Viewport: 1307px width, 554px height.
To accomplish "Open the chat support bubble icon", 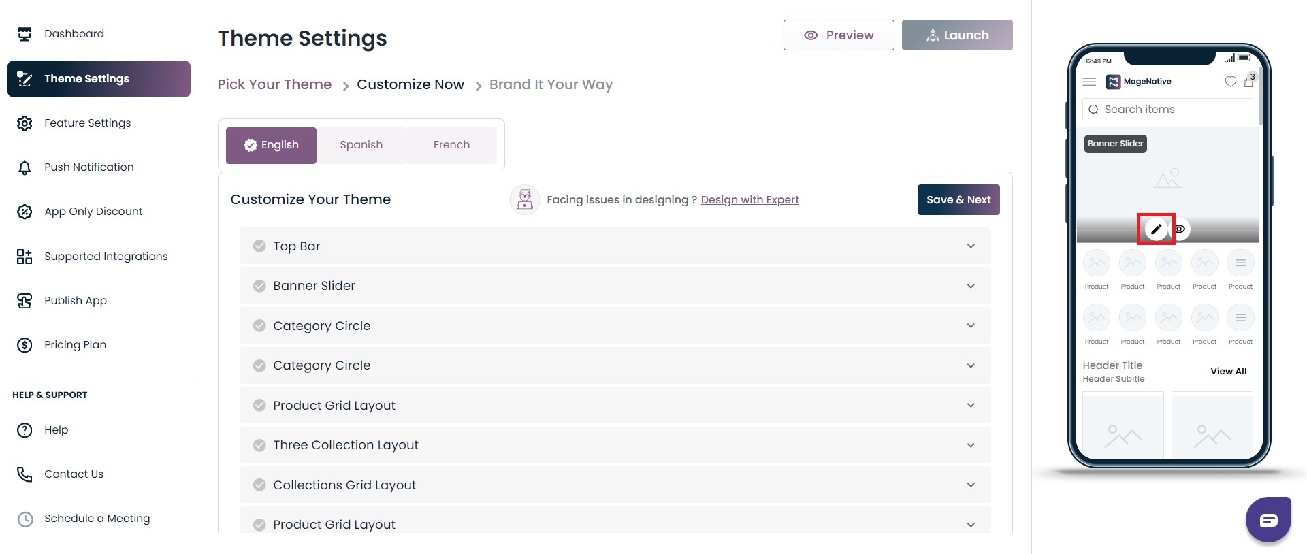I will (x=1268, y=520).
